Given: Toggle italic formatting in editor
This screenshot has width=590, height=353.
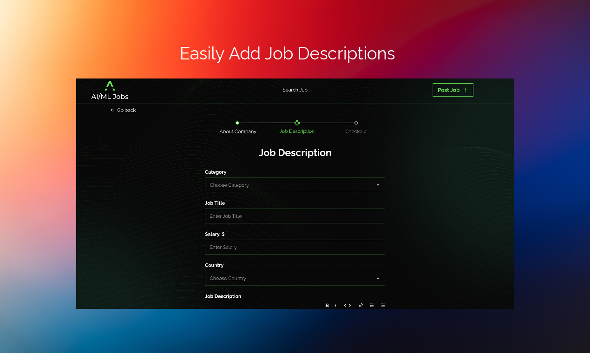Looking at the screenshot, I should tap(336, 305).
